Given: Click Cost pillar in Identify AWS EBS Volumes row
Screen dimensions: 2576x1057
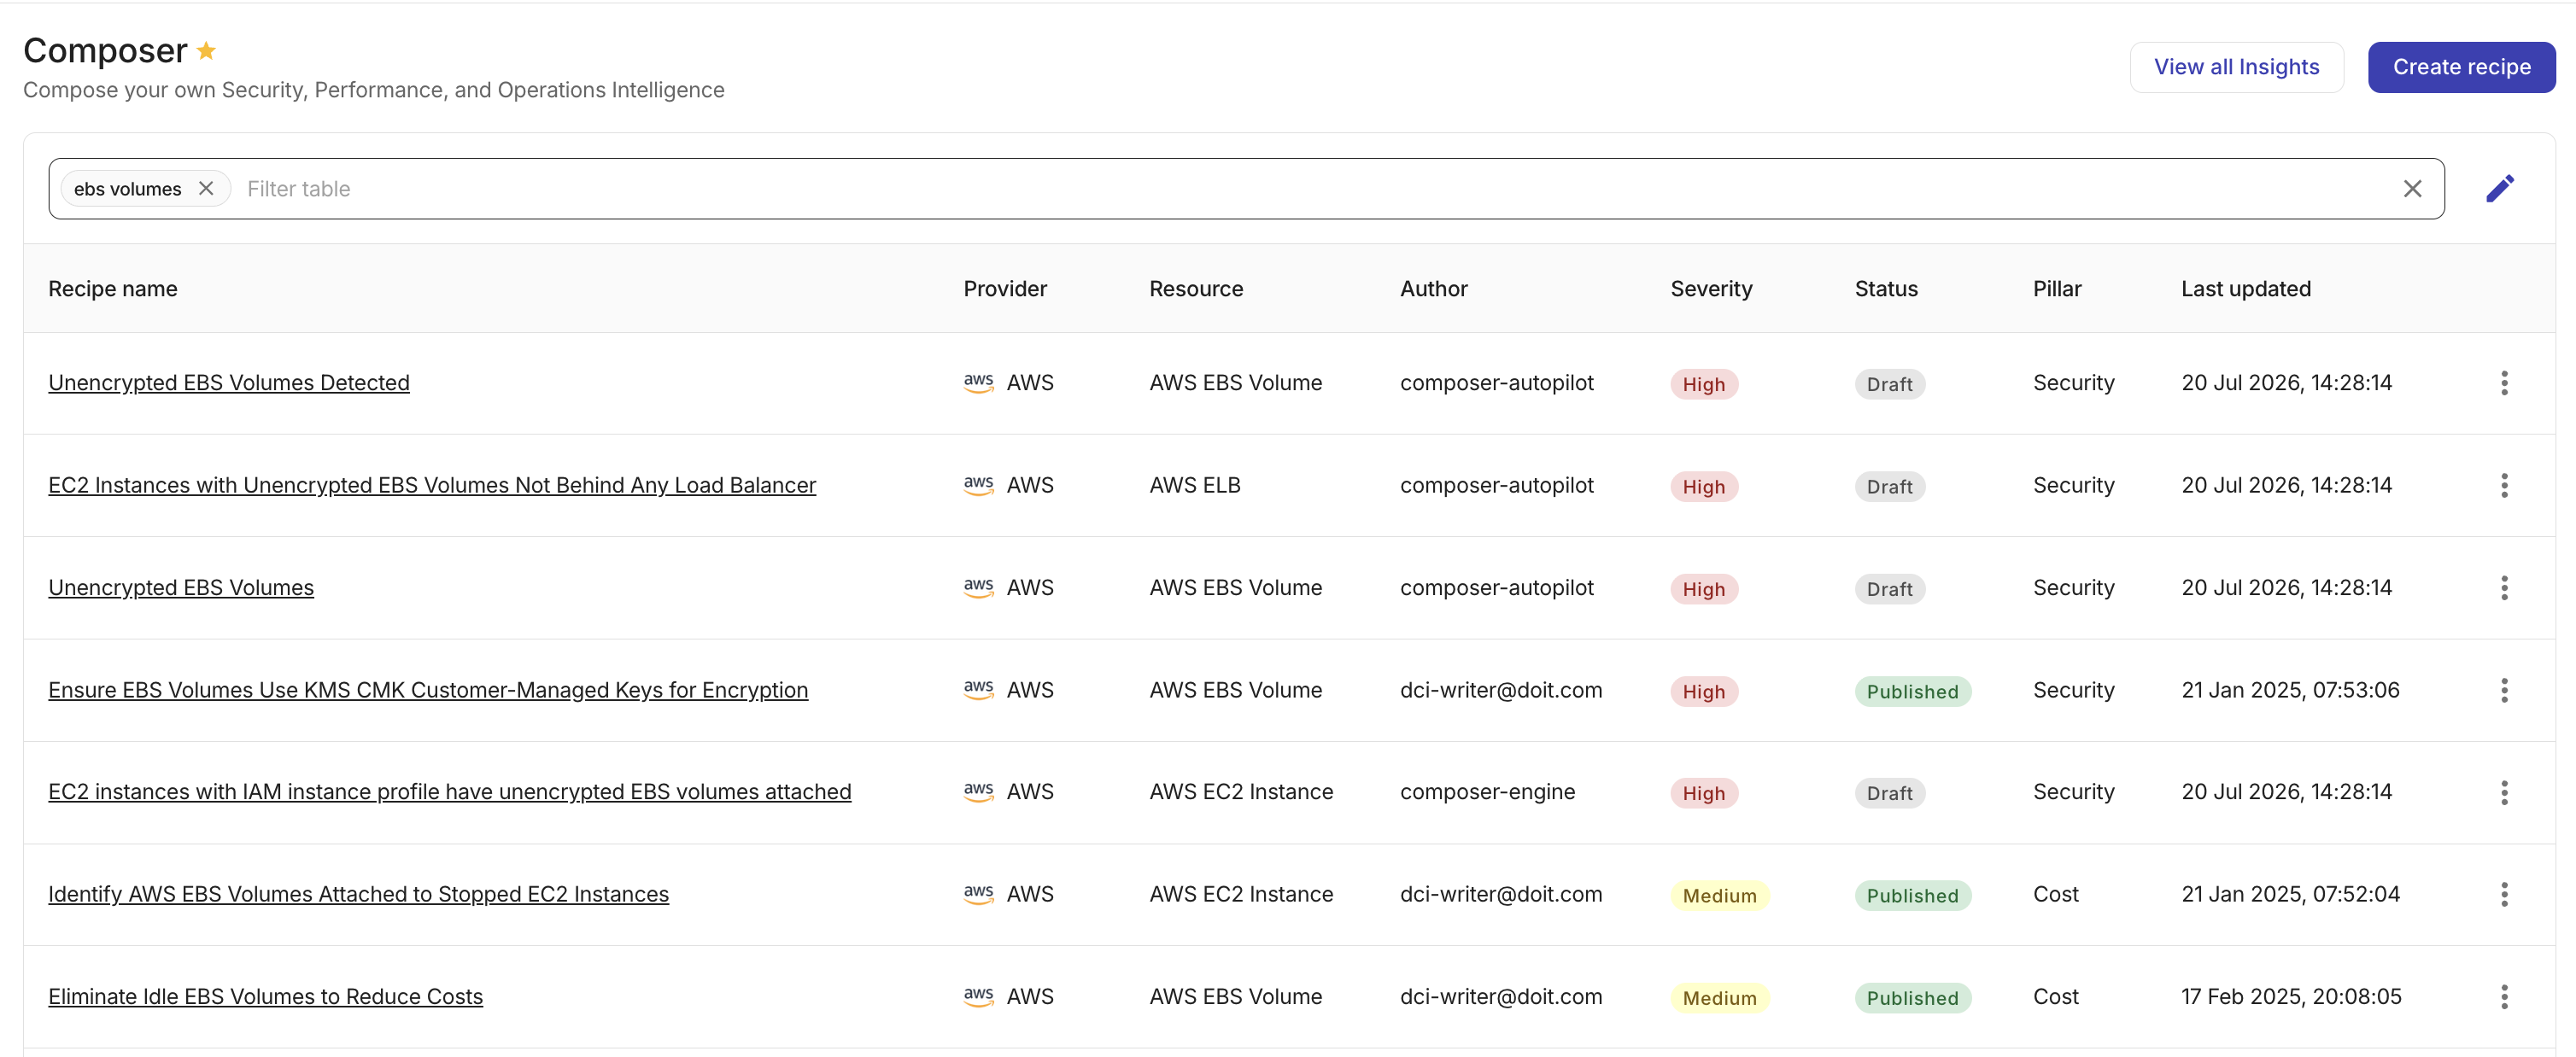Looking at the screenshot, I should (2055, 894).
